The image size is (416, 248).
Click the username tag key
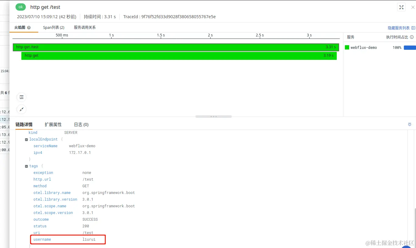[42, 240]
